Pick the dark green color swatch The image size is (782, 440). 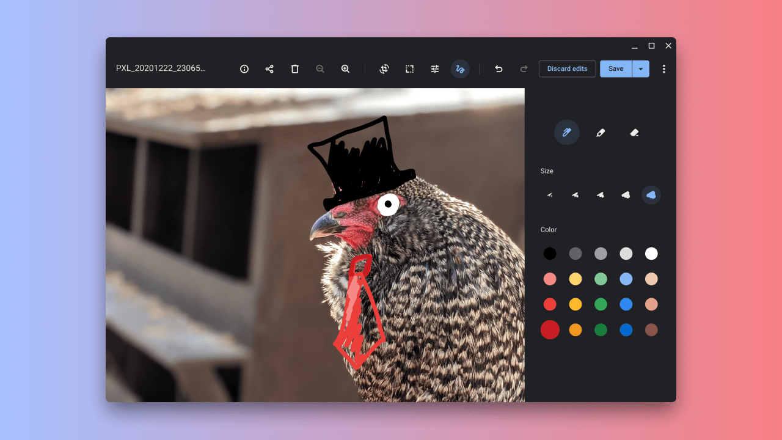click(601, 330)
